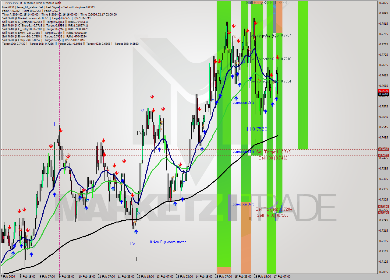Image resolution: width=390 pixels, height=280 pixels.
Task: Click the '11 Feb 23:00' time axis label
Action: 126,277
